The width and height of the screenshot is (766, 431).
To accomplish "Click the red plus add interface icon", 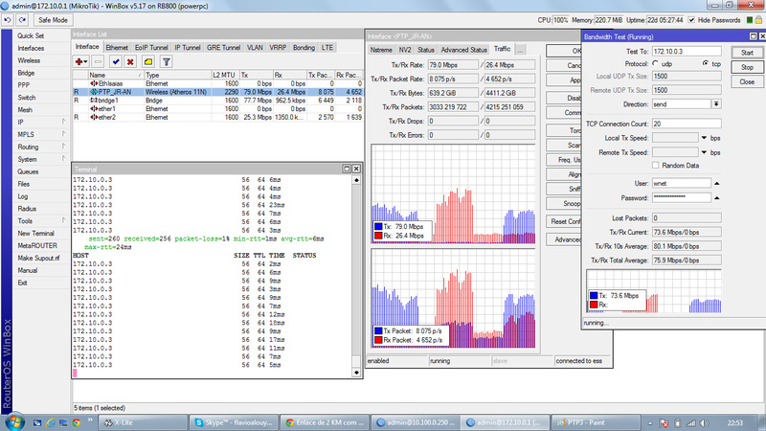I will click(80, 61).
